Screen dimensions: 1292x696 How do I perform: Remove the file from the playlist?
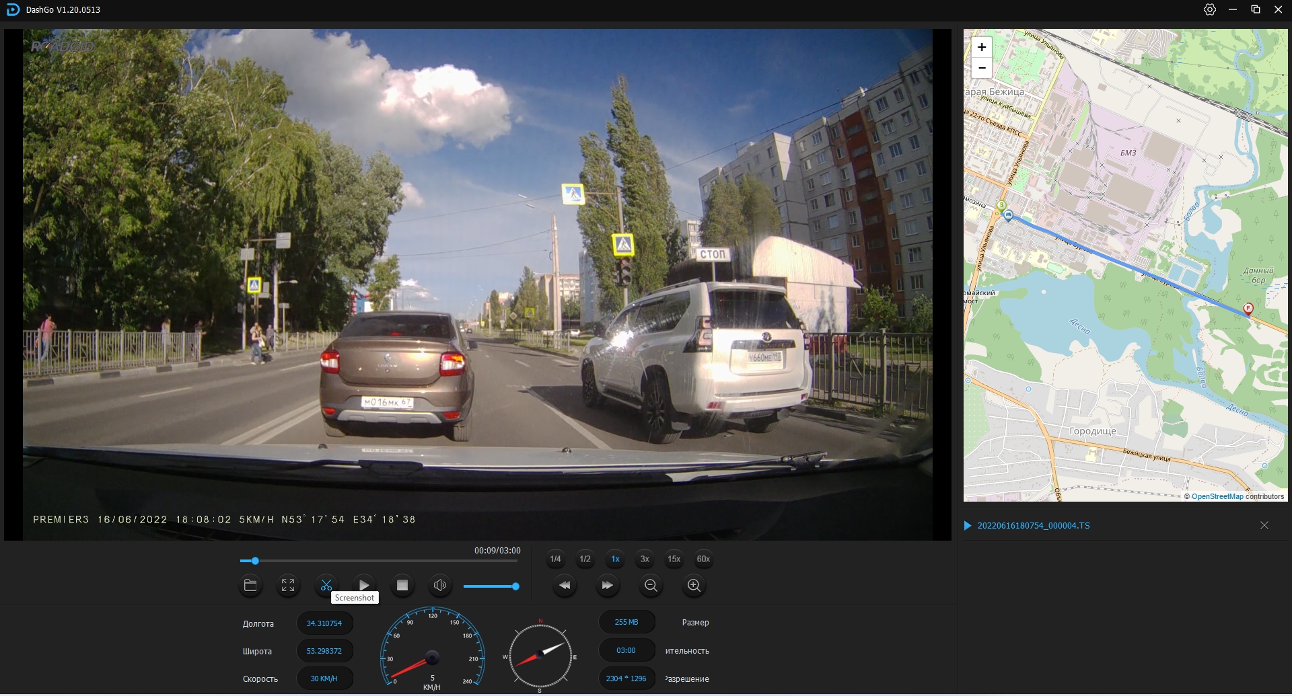1264,525
